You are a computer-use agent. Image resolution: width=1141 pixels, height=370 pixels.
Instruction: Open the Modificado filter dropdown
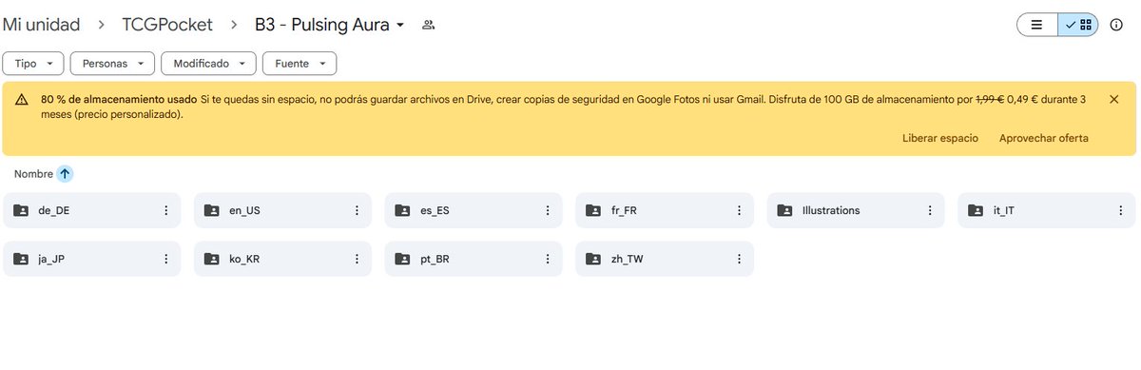[208, 63]
